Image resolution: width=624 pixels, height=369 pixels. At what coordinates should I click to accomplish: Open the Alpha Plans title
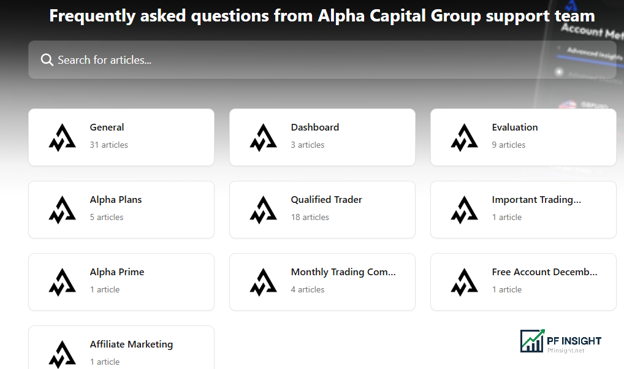tap(116, 200)
